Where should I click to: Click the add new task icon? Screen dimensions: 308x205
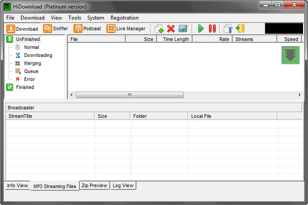click(x=159, y=29)
